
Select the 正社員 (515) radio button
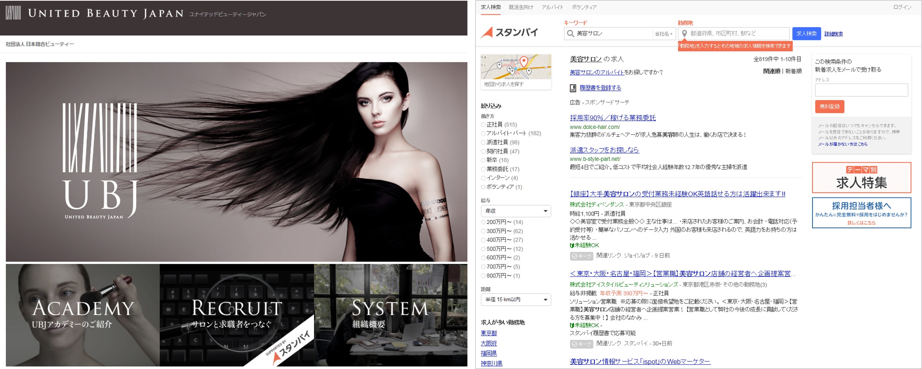coord(483,125)
